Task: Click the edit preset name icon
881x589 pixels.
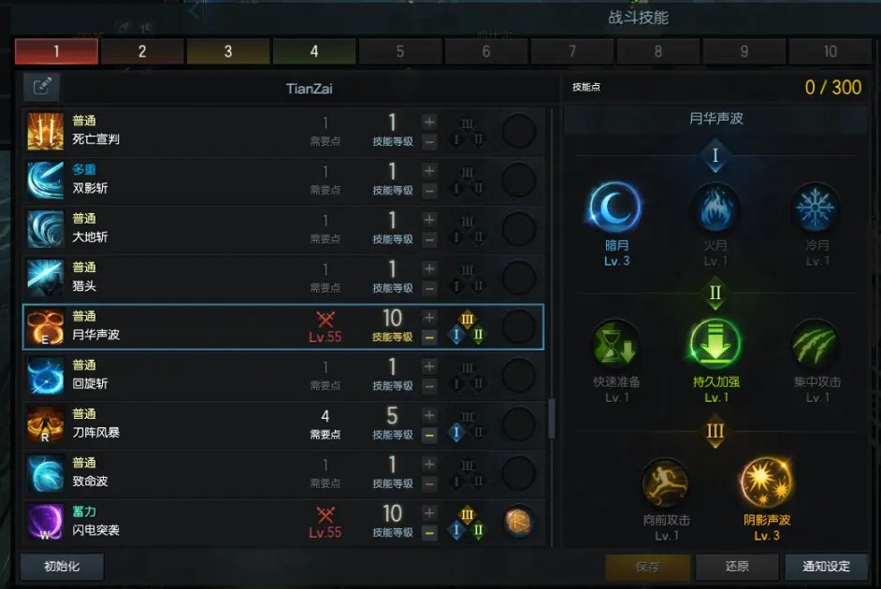Action: coord(42,87)
